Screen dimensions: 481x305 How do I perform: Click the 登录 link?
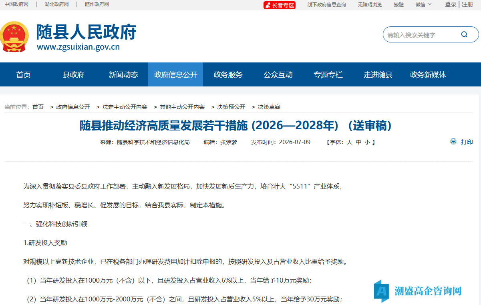[x=451, y=4]
